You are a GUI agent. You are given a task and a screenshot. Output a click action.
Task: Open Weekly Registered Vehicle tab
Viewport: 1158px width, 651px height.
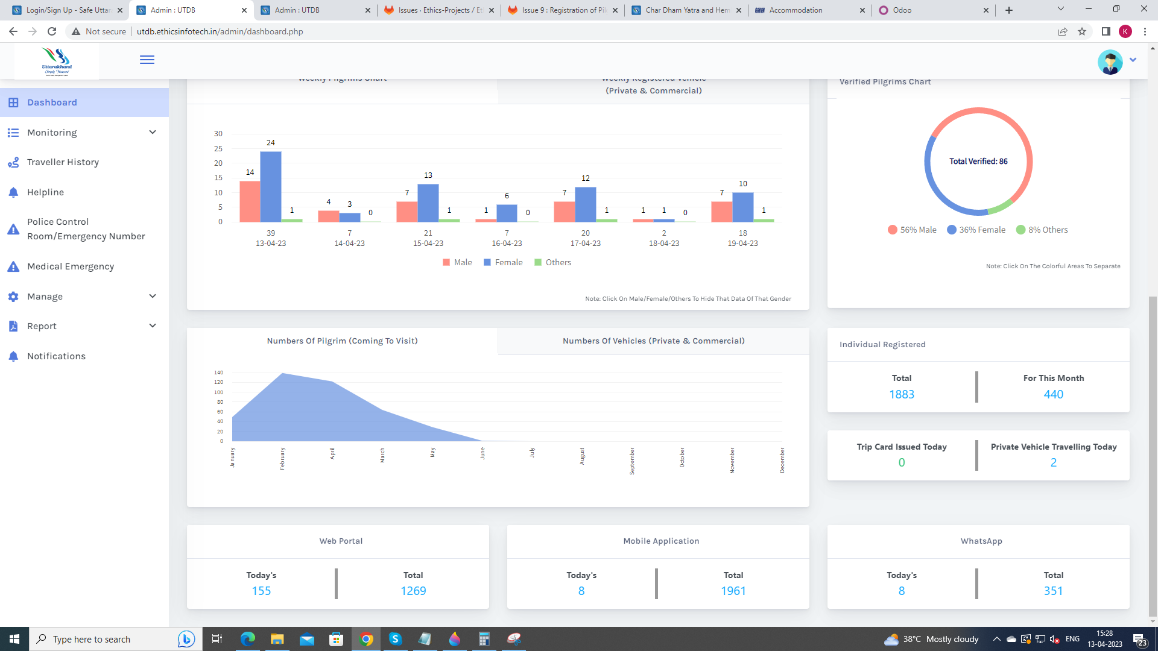653,89
